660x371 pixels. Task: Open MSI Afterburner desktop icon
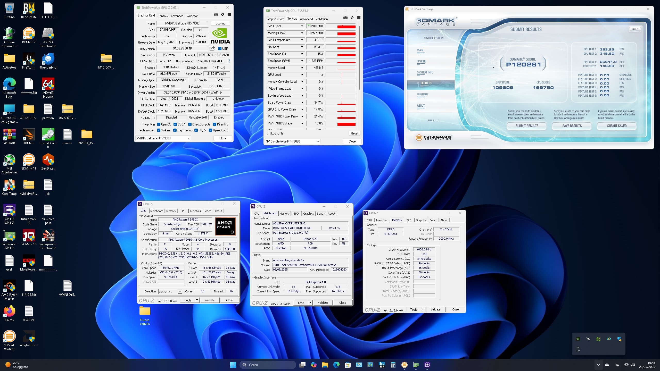[10, 164]
